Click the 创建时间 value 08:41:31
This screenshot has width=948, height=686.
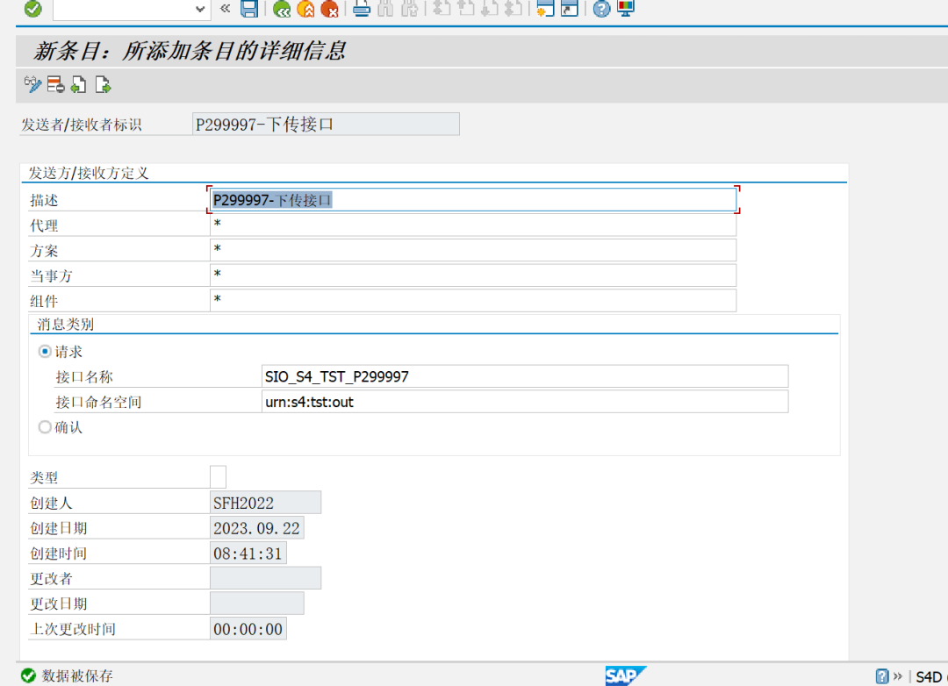tap(248, 553)
